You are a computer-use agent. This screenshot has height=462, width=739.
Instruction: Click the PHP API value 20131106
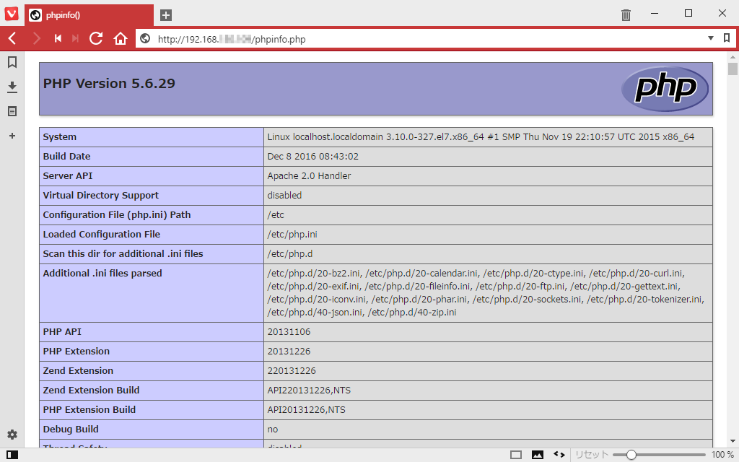pyautogui.click(x=289, y=332)
